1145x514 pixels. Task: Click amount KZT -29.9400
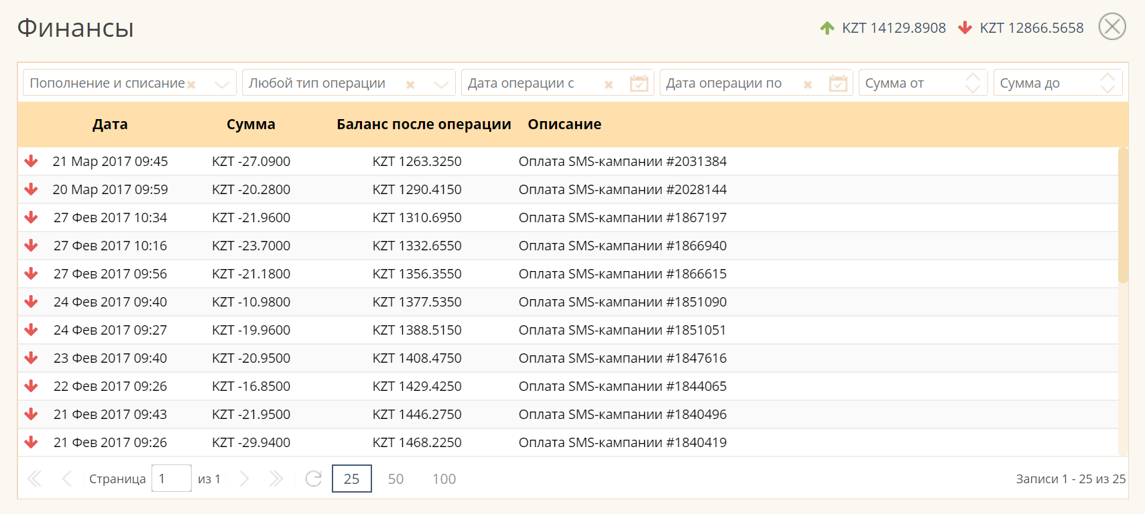pos(251,442)
